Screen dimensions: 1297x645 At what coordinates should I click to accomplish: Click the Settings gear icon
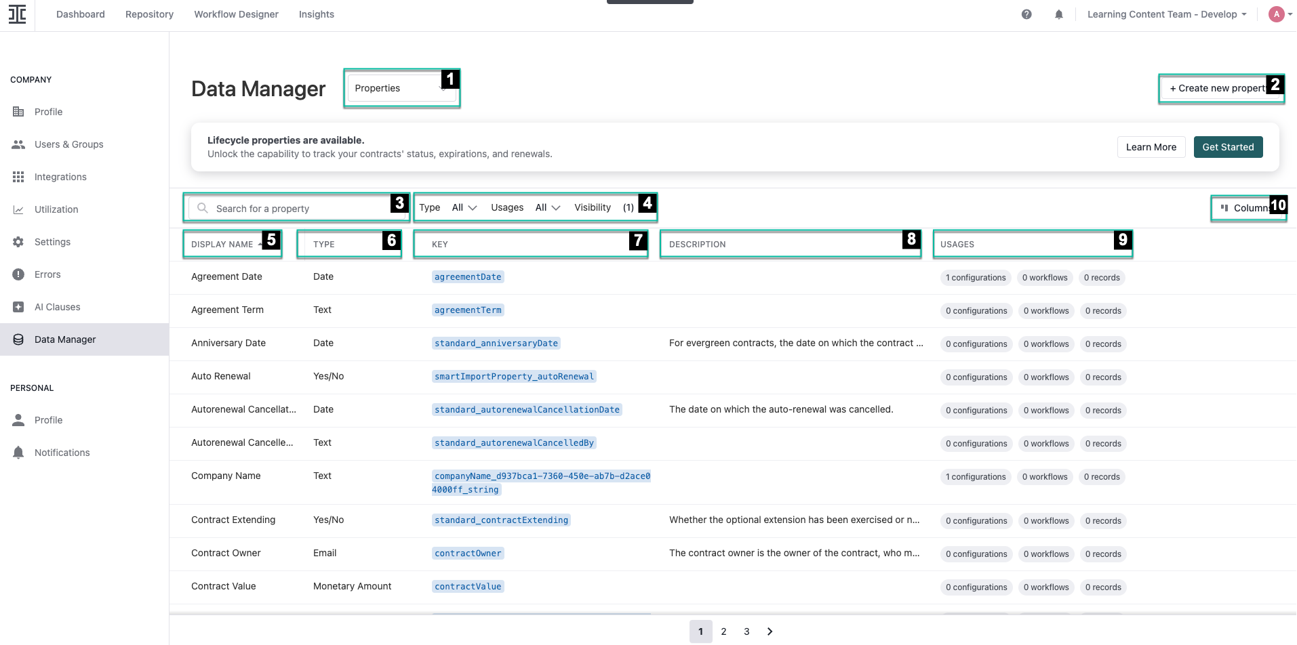click(19, 241)
